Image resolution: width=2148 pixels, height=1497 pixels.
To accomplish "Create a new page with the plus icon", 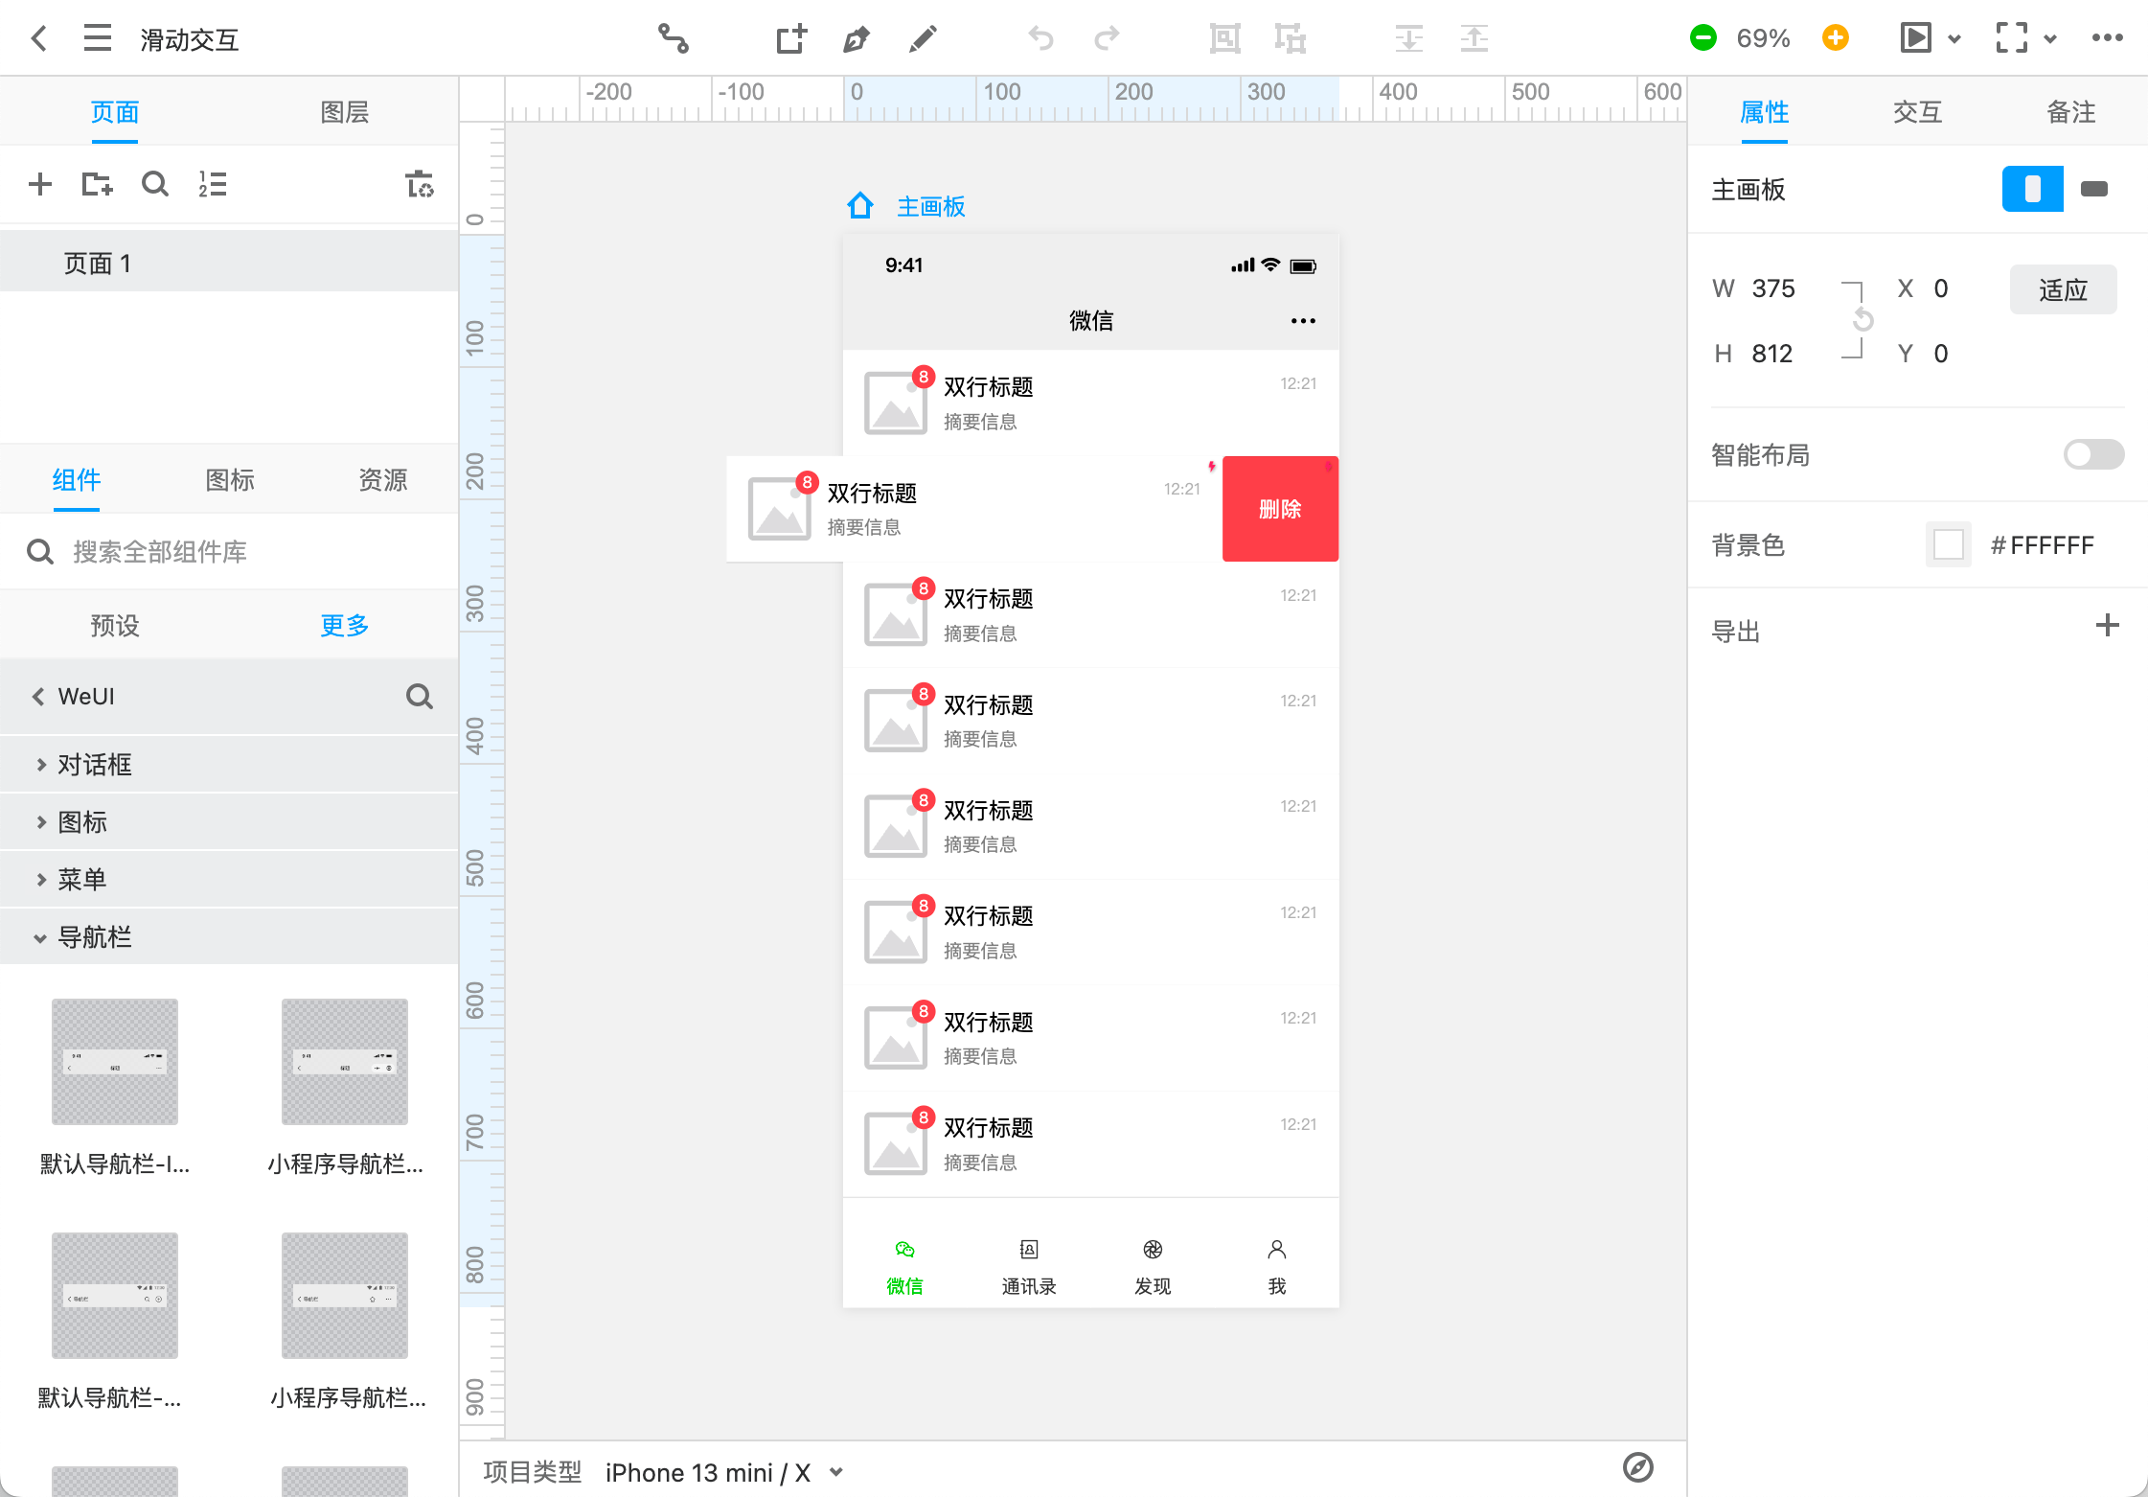I will point(40,184).
